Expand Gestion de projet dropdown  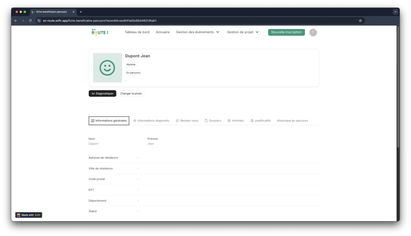coord(243,32)
